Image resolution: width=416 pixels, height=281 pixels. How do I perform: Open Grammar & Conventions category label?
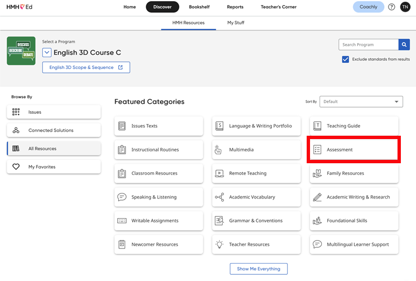[256, 220]
